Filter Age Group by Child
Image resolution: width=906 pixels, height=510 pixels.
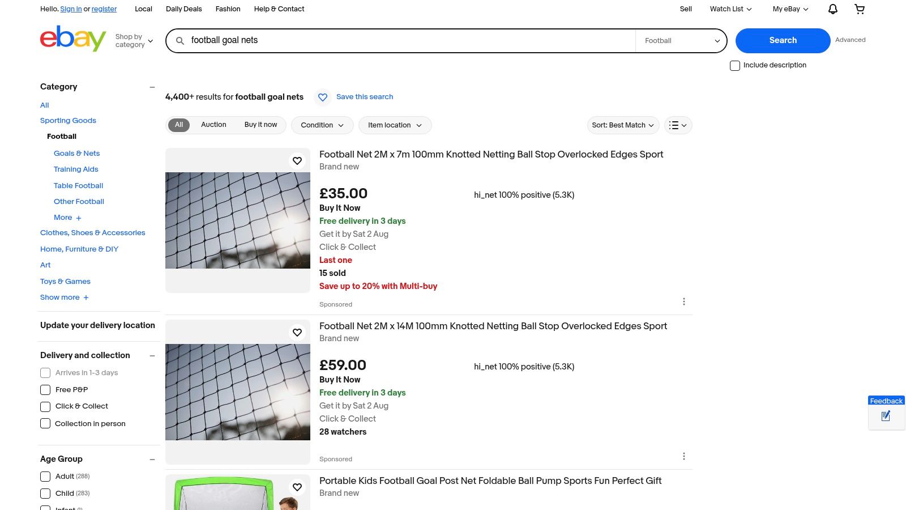point(45,494)
